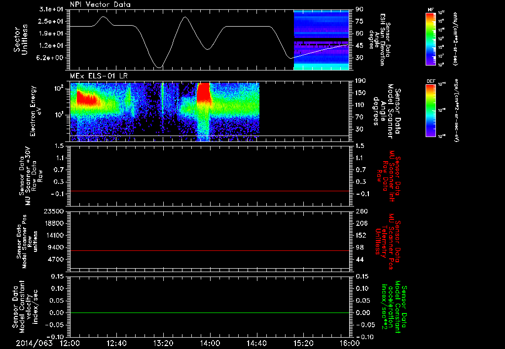Viewport: 505px width, 349px height.
Task: Click the horizontal green velocity line
Action: coord(210,313)
